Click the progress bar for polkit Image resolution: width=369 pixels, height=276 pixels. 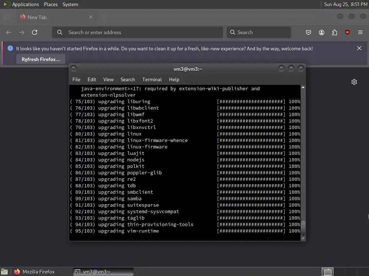[251, 166]
